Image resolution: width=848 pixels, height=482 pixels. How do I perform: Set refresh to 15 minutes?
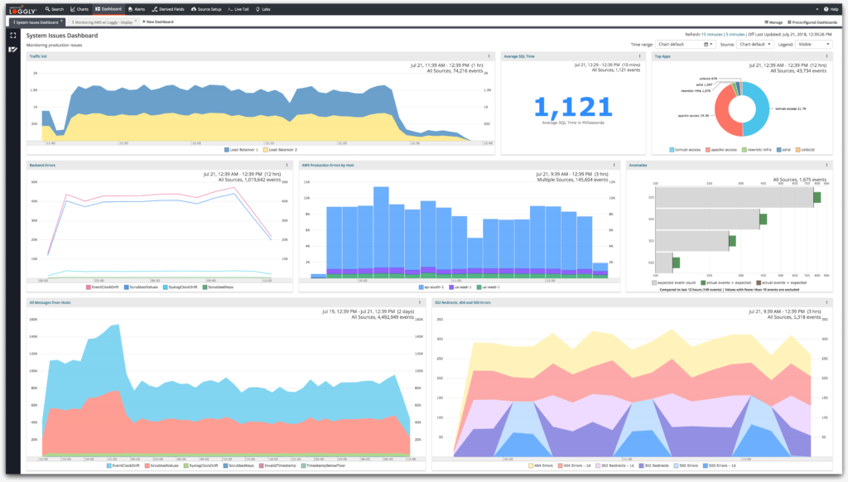point(711,34)
